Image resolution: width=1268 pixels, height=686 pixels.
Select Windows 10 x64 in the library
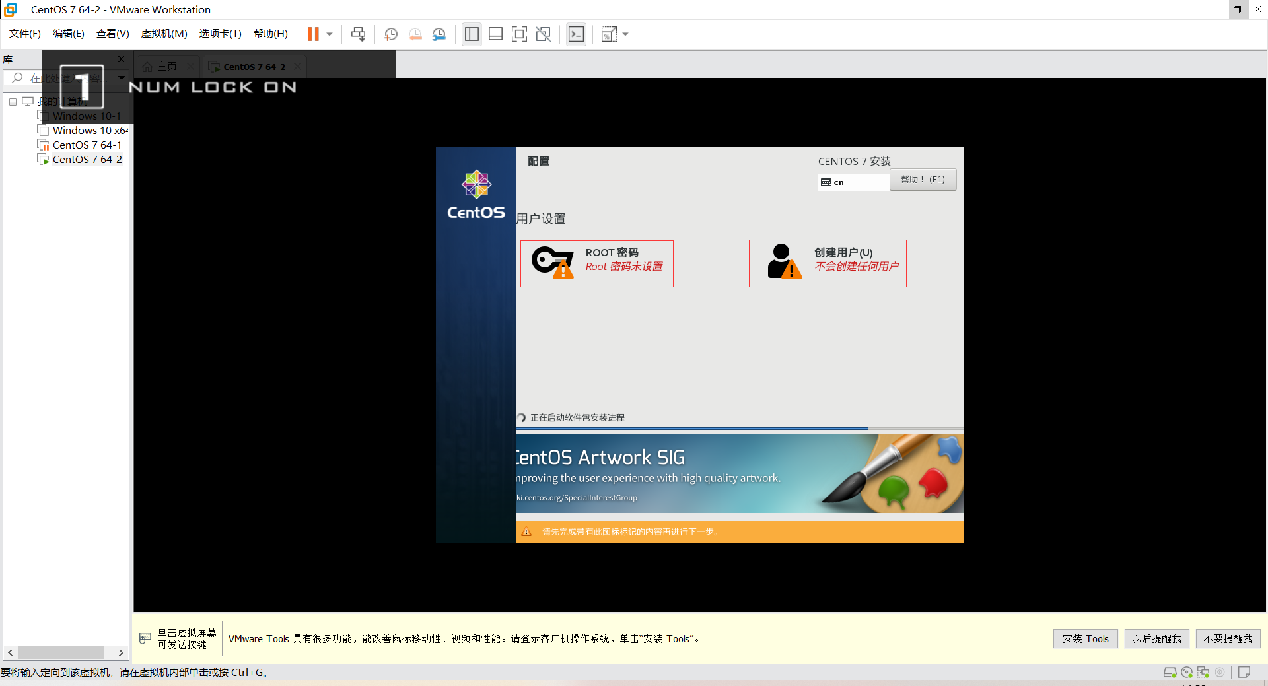(83, 131)
